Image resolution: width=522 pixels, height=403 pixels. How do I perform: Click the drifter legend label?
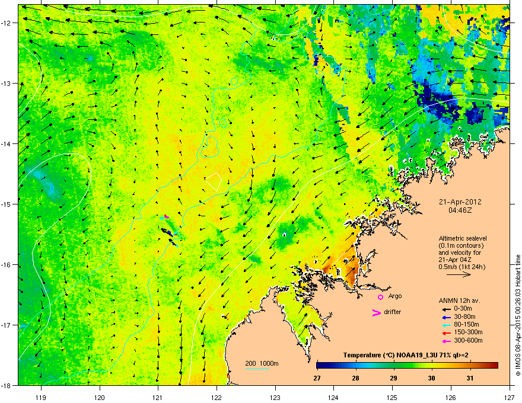click(393, 312)
